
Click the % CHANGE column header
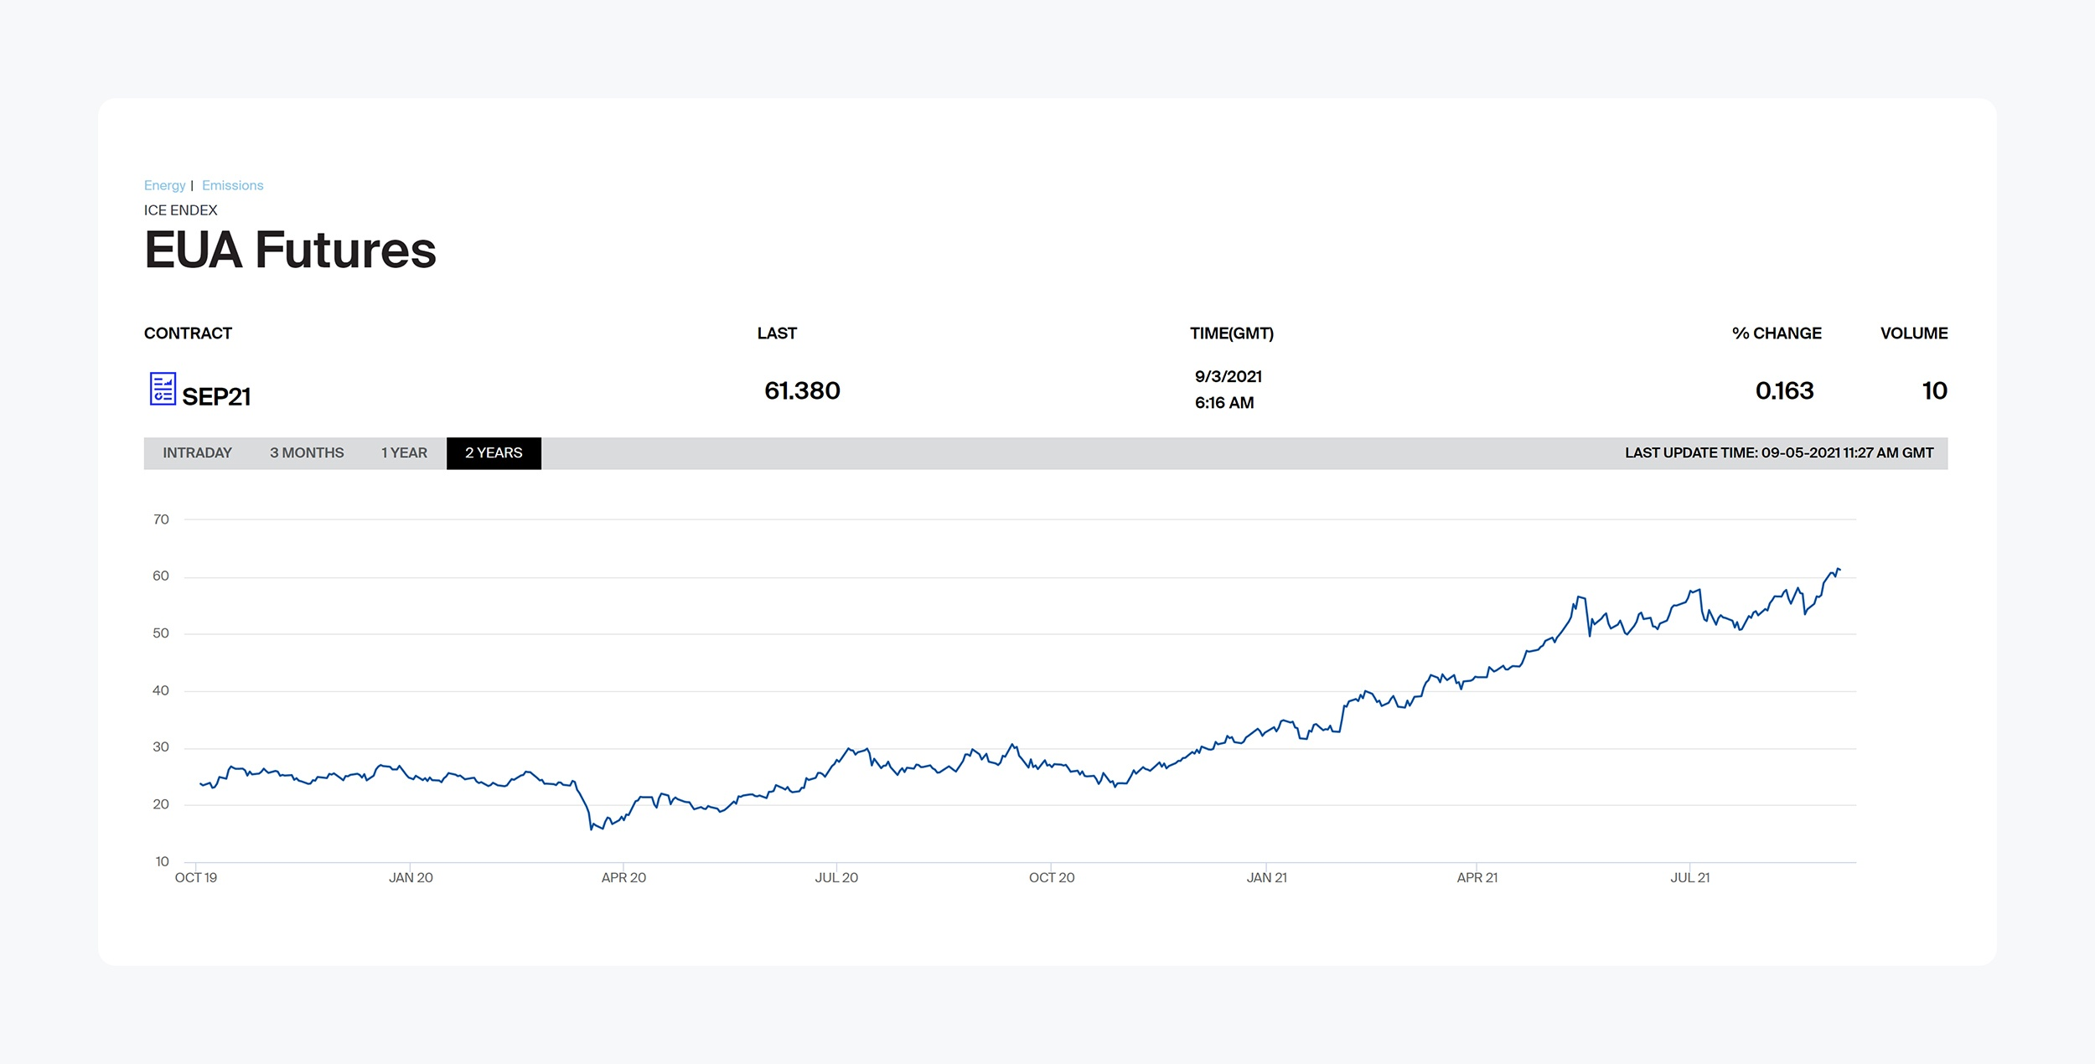1777,333
